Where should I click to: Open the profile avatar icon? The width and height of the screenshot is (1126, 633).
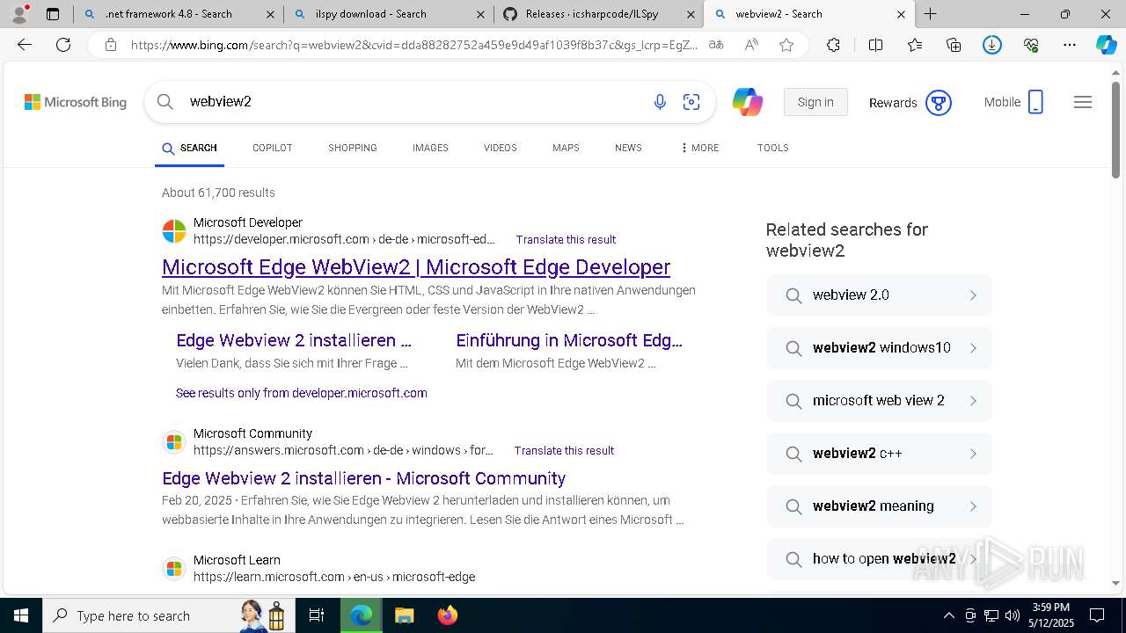pos(18,14)
